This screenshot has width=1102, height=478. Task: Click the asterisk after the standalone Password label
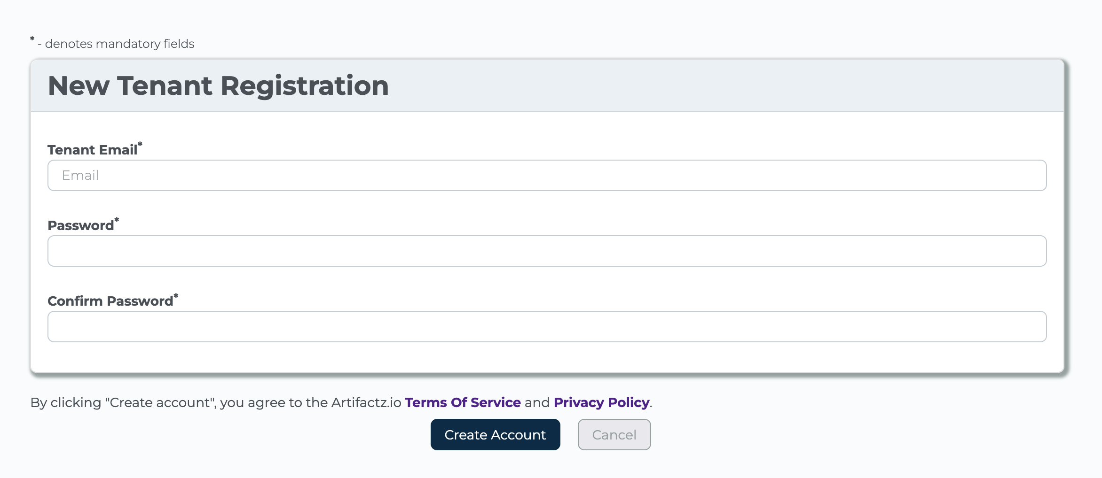(117, 220)
